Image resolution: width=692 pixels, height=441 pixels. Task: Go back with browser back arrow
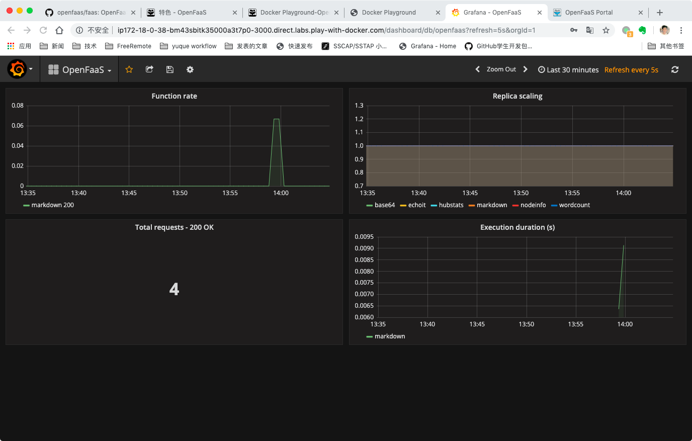point(11,30)
